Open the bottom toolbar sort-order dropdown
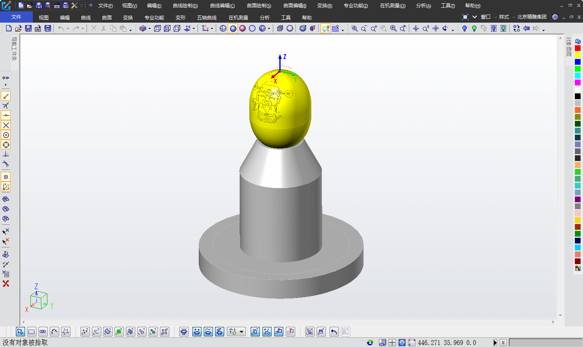 click(236, 332)
